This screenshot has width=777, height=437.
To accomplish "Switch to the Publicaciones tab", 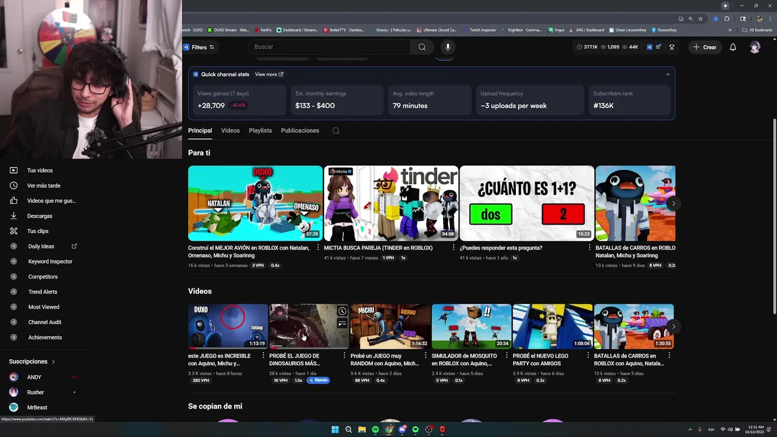I will pos(300,130).
